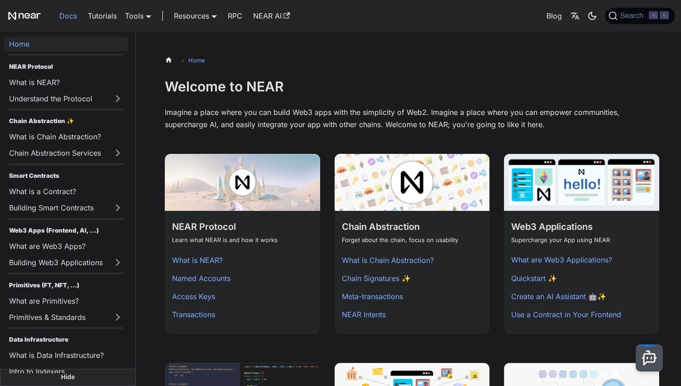Expand Primitives & Standards chevron
681x386 pixels.
(x=118, y=317)
